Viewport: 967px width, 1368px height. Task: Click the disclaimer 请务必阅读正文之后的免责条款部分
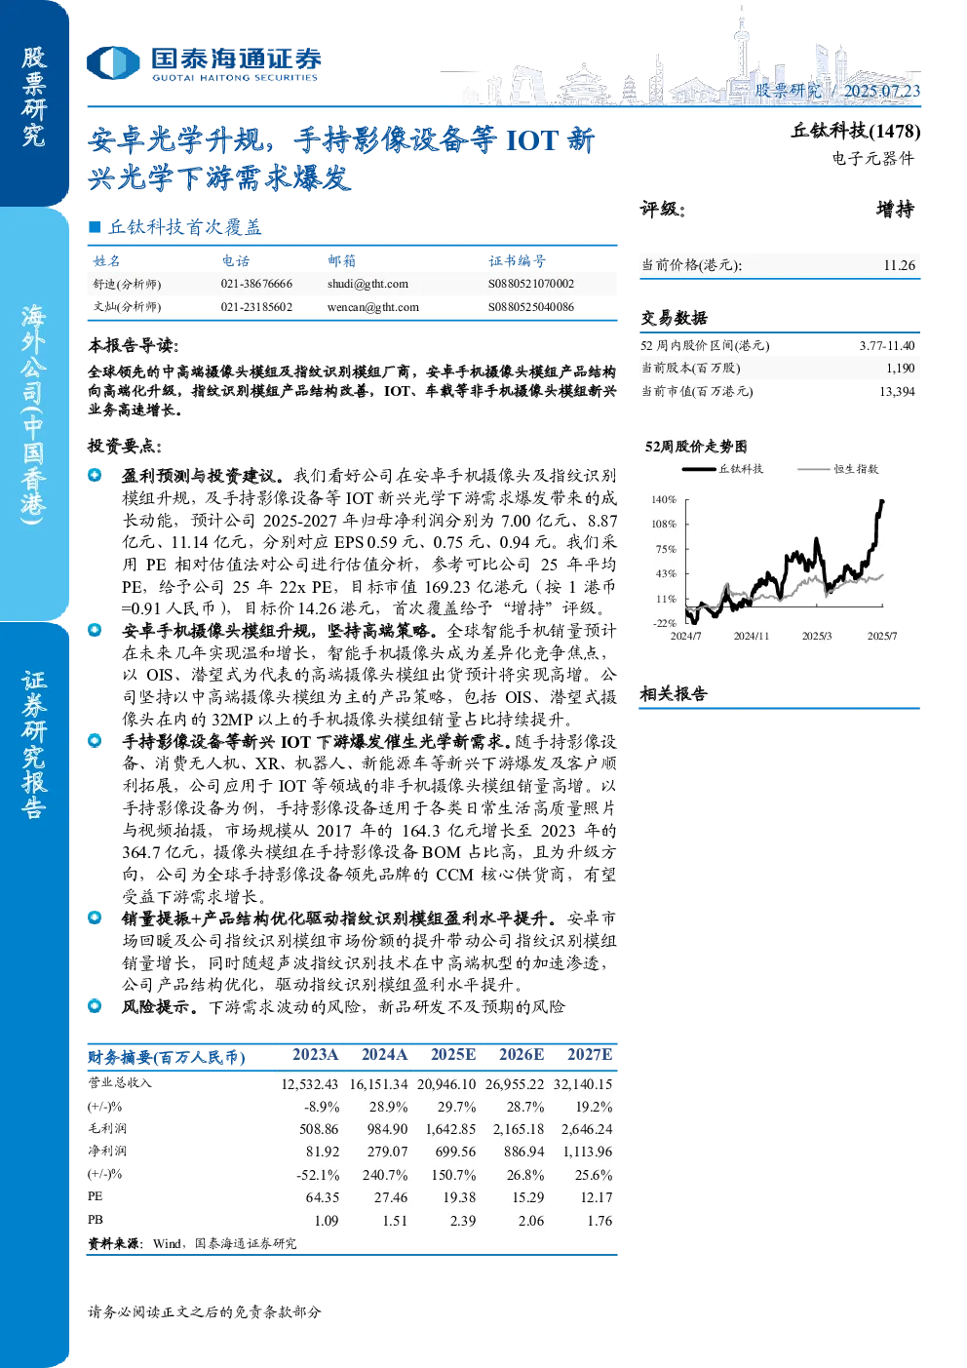pos(205,1311)
